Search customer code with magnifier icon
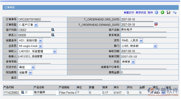This screenshot has height=99, width=181. pos(53,30)
